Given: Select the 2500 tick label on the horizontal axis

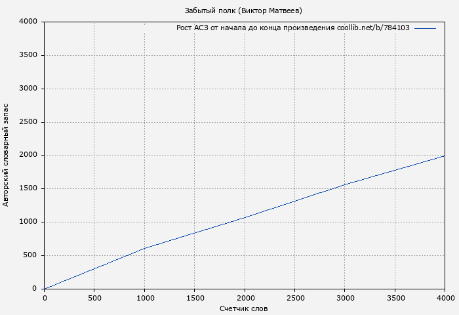Looking at the screenshot, I should tap(294, 297).
